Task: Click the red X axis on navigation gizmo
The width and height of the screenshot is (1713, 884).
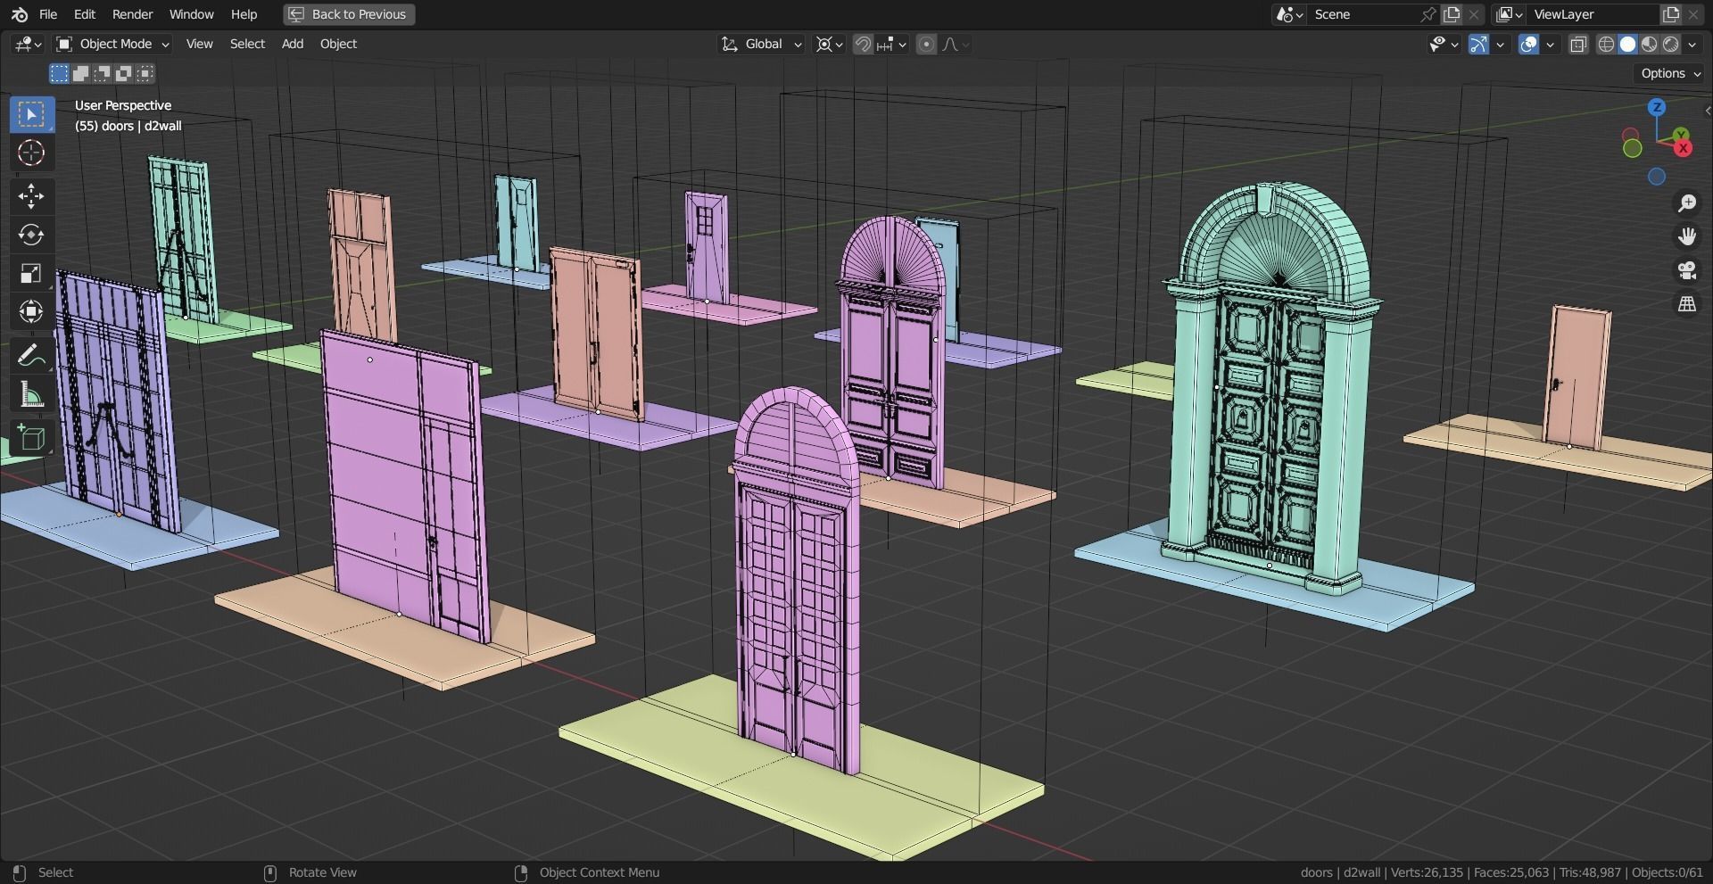Action: pos(1684,147)
